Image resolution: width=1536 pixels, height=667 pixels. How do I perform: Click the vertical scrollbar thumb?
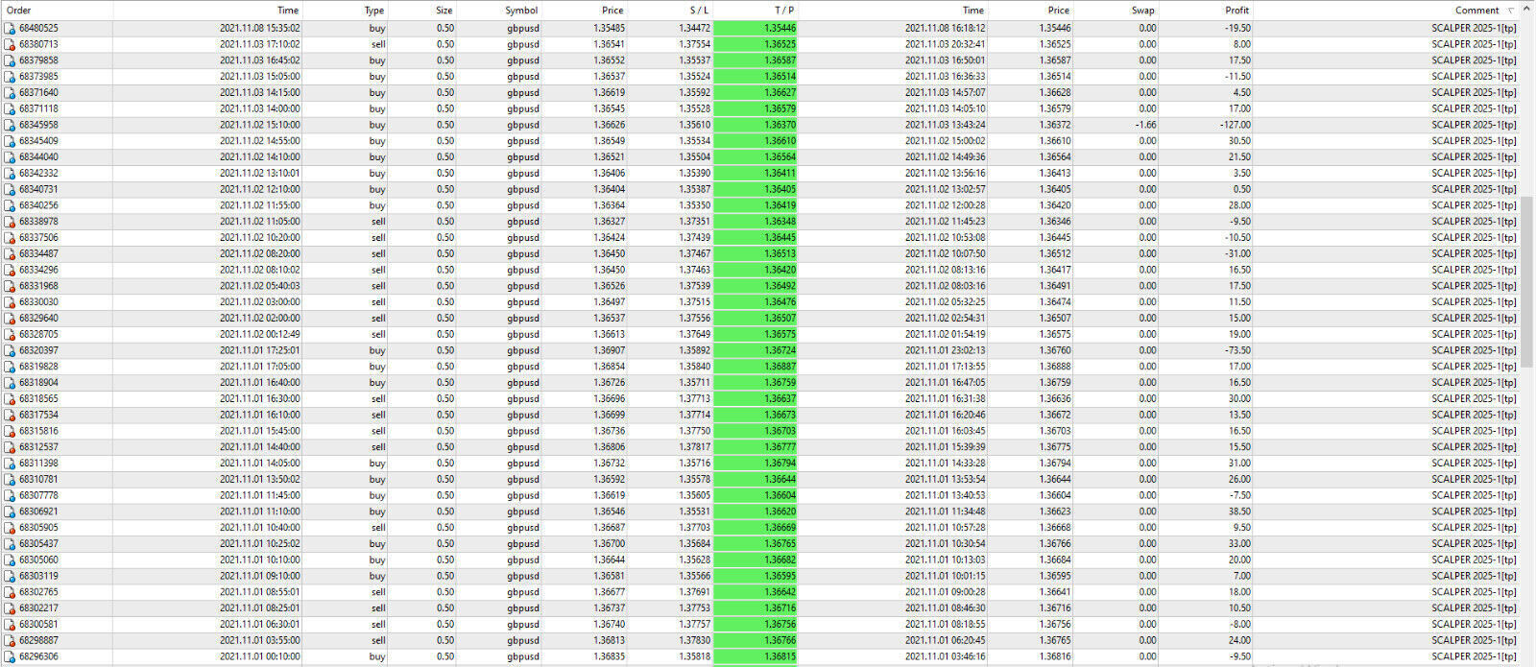point(1527,283)
